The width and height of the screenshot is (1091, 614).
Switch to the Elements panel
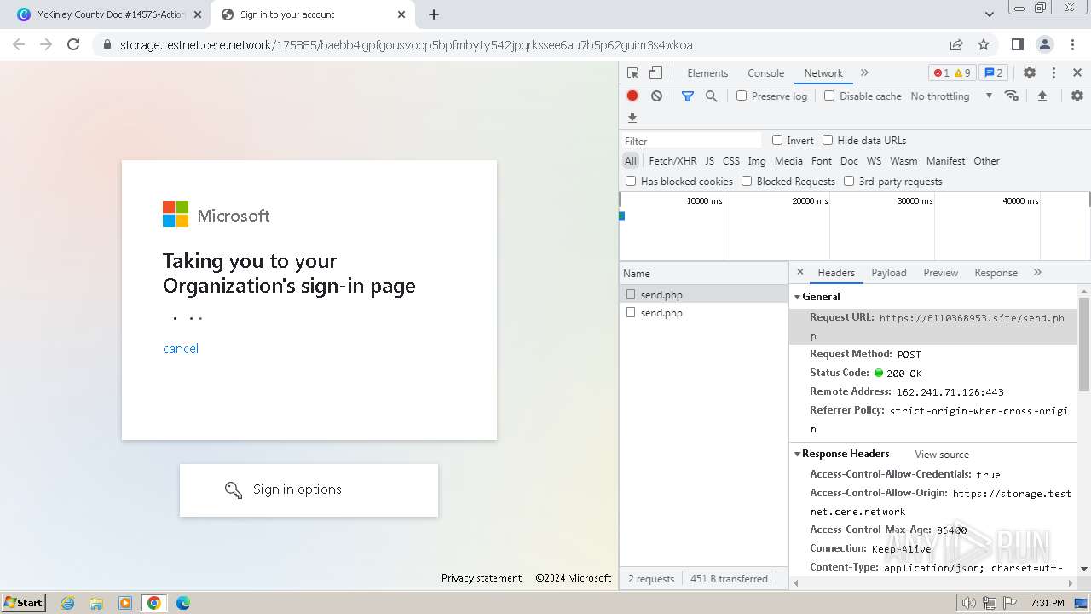point(707,73)
